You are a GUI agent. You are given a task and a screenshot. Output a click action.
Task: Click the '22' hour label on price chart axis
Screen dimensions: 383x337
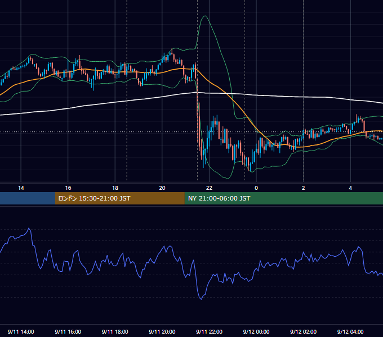209,188
